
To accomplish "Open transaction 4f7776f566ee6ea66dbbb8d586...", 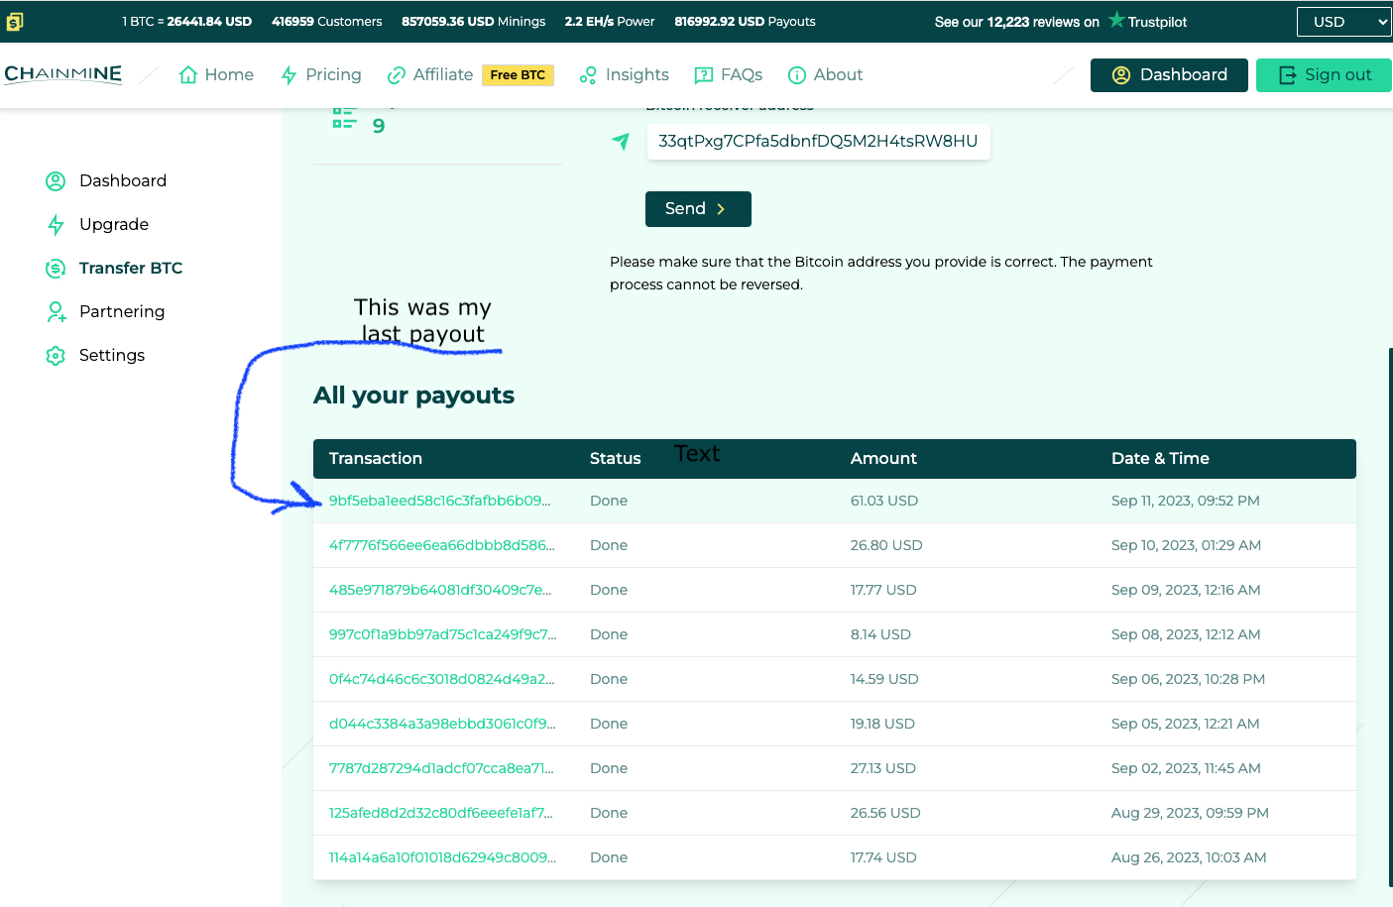I will tap(442, 546).
